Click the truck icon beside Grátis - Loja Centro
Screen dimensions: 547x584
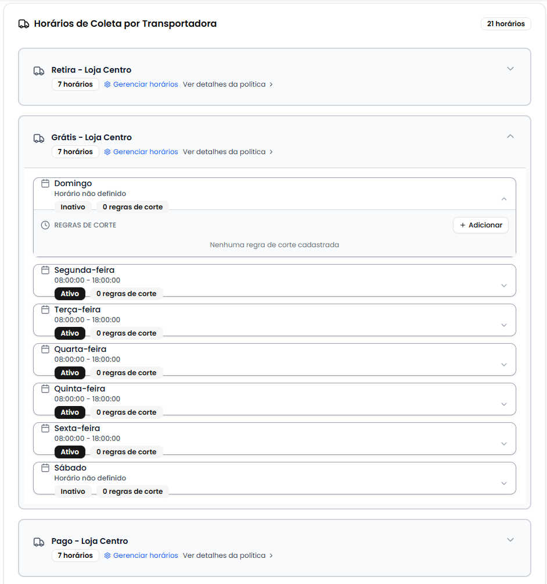[39, 137]
